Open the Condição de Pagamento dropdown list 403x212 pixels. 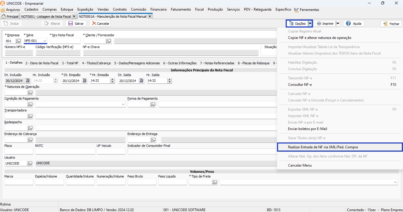(123, 105)
